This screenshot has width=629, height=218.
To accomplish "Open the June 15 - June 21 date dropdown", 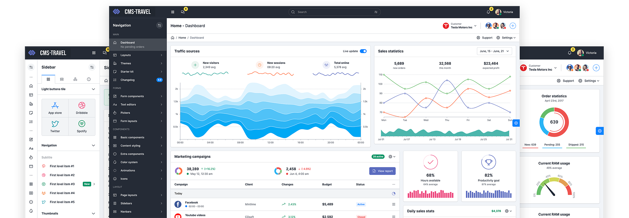I will click(494, 51).
